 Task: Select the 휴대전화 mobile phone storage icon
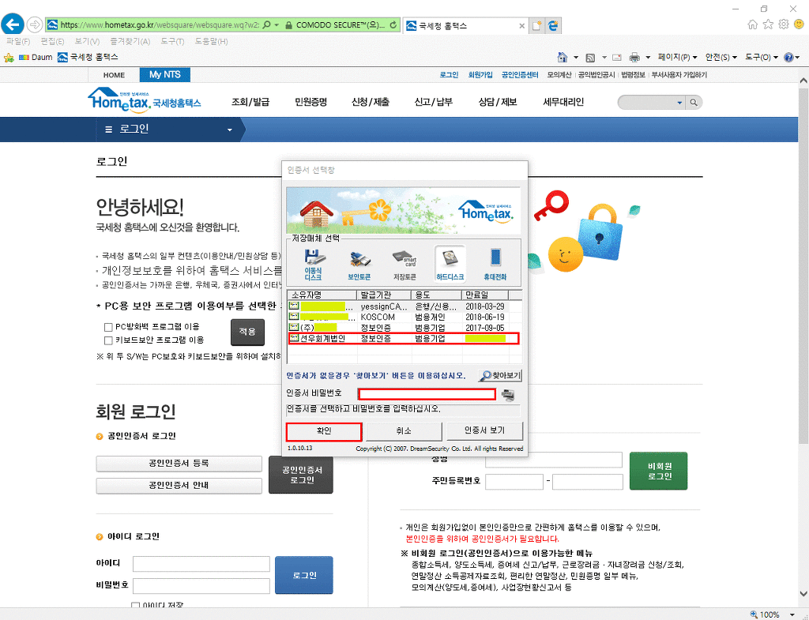(495, 264)
